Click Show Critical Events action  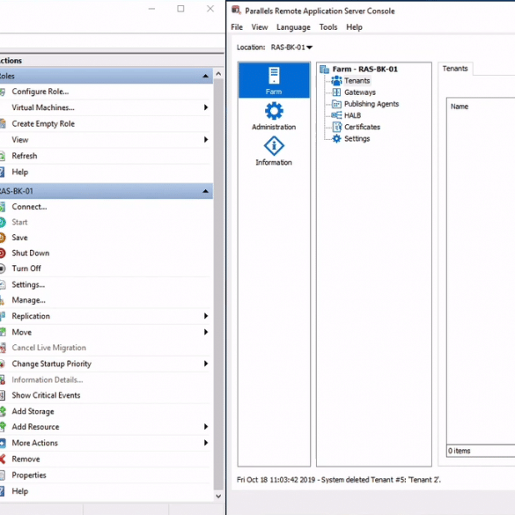click(x=46, y=395)
